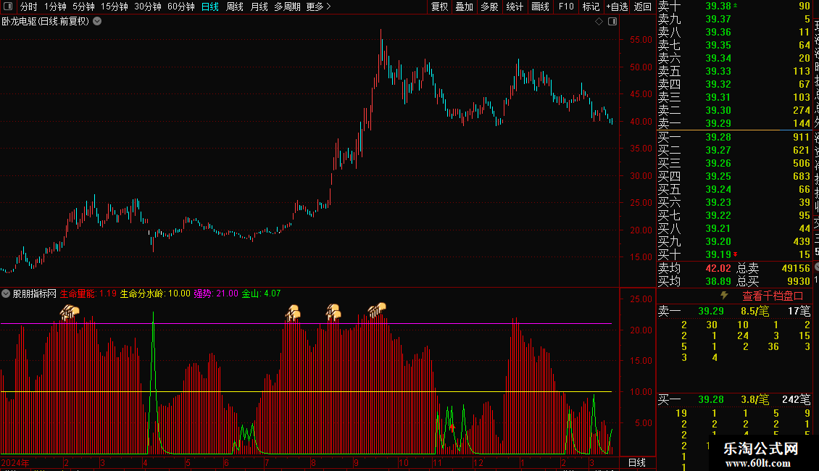Viewport: 819px width, 471px height.
Task: Toggle the left sidebar panel icon
Action: pyautogui.click(x=8, y=7)
